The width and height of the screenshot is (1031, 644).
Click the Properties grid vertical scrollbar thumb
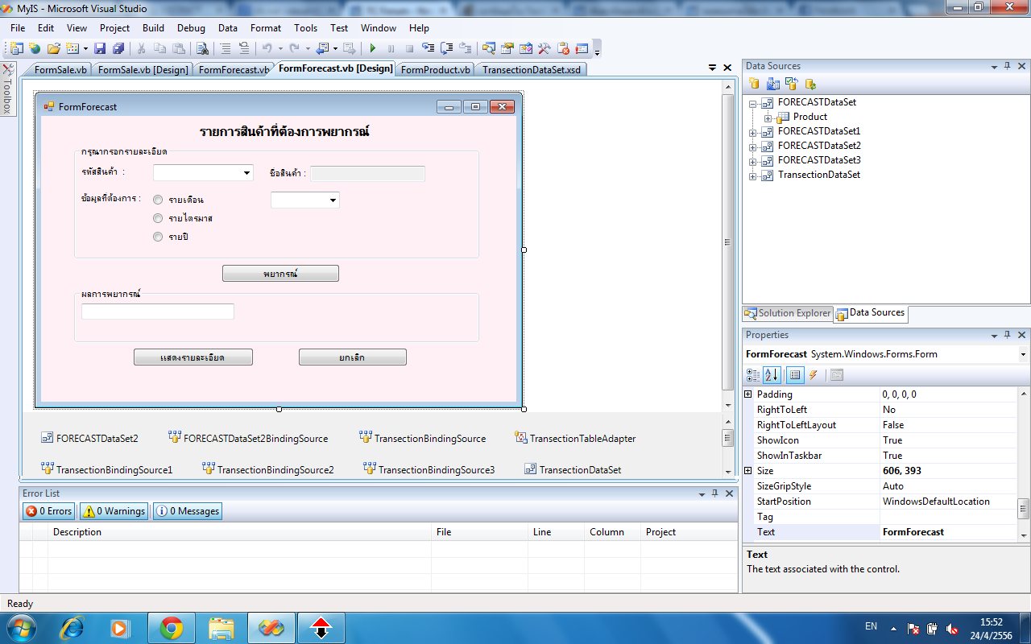tap(1023, 507)
